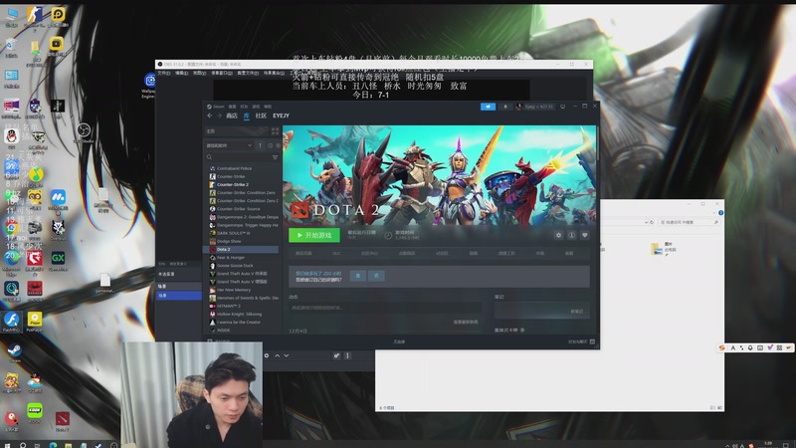Move OBS source down arrow
This screenshot has height=448, width=796.
[x=287, y=355]
